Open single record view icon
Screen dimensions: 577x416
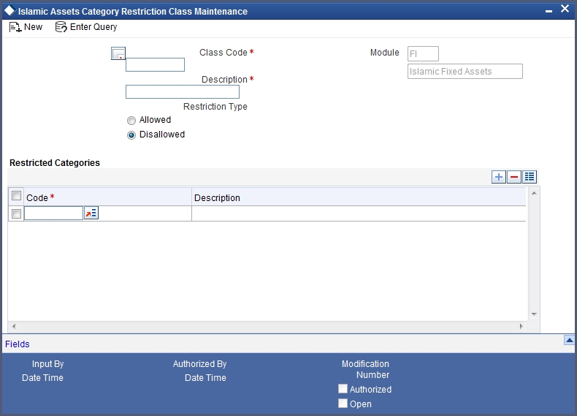tap(530, 177)
